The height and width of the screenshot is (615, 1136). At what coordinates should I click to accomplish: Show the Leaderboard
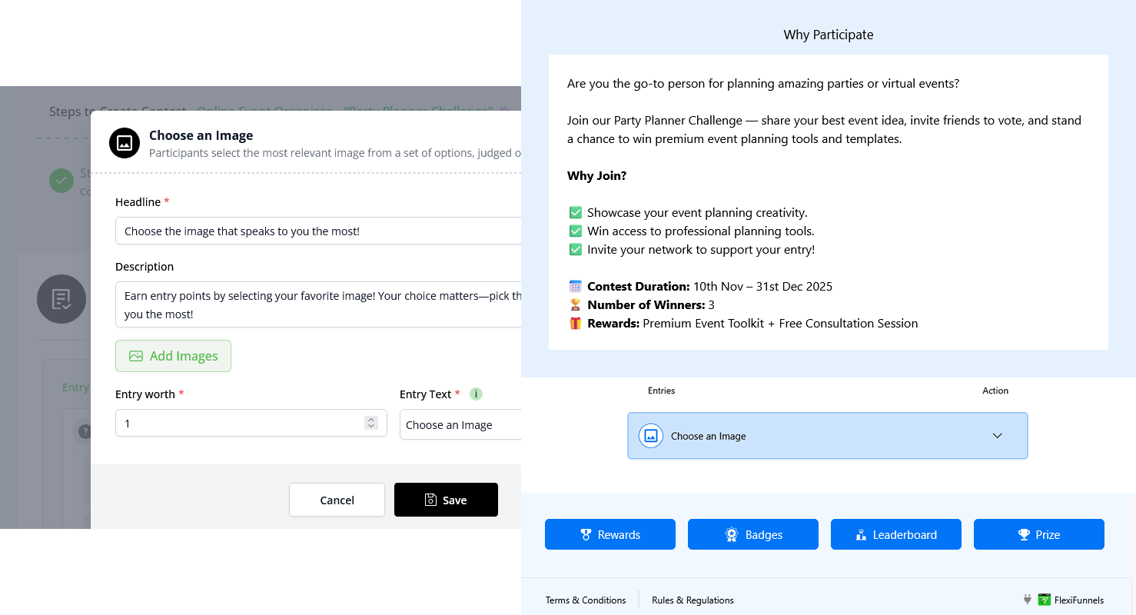coord(896,534)
